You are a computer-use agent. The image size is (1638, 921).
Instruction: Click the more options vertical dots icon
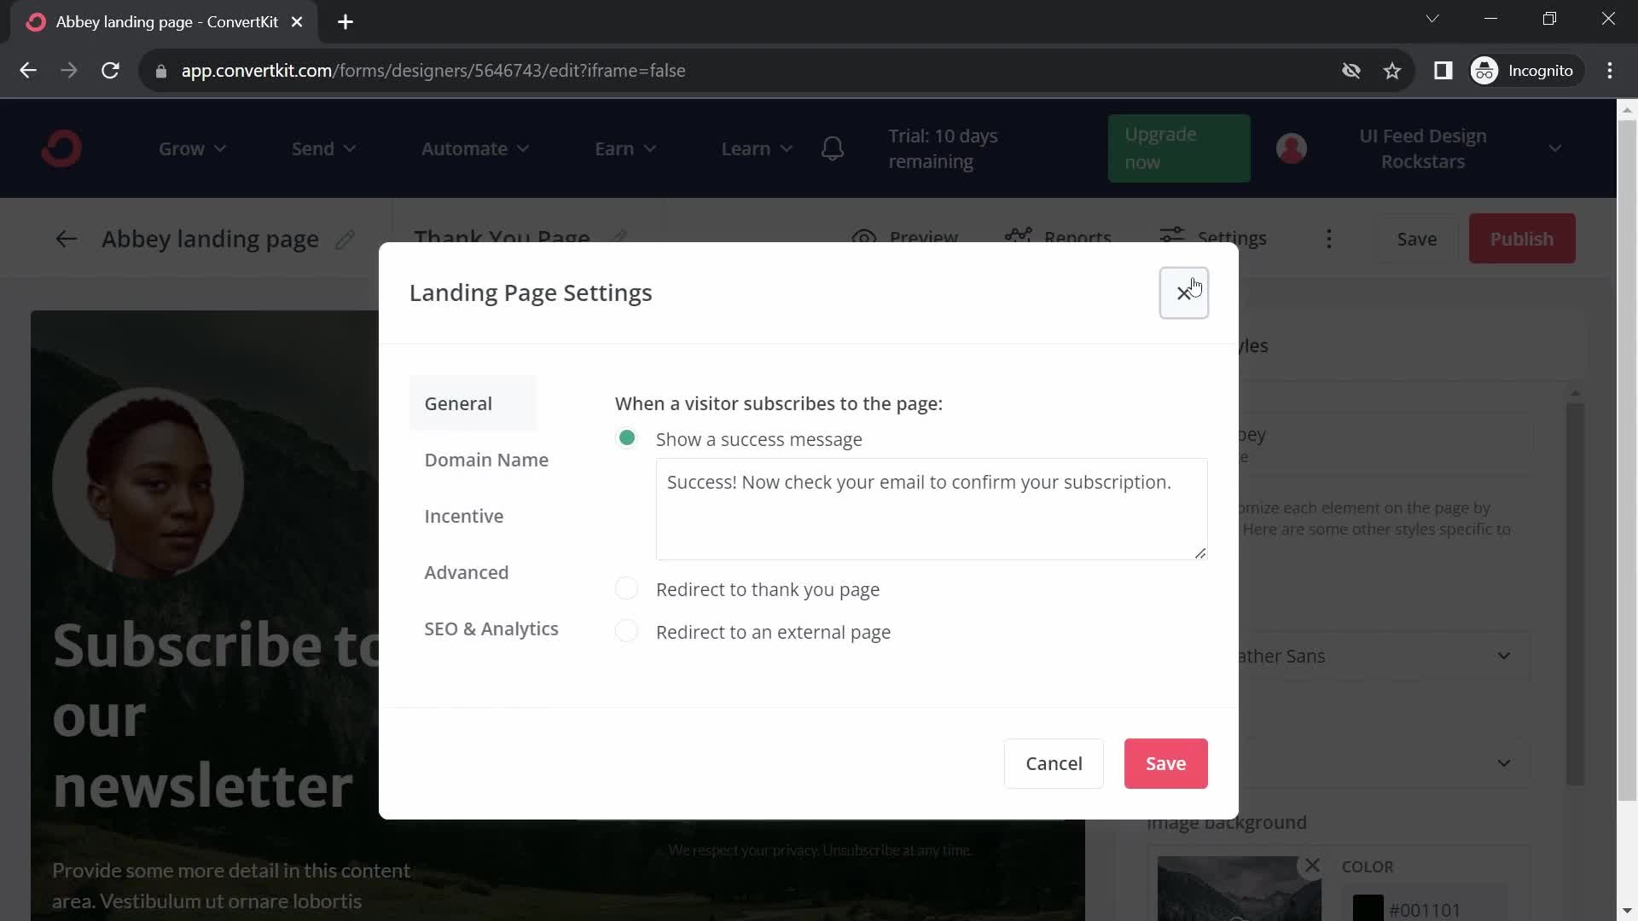tap(1328, 239)
